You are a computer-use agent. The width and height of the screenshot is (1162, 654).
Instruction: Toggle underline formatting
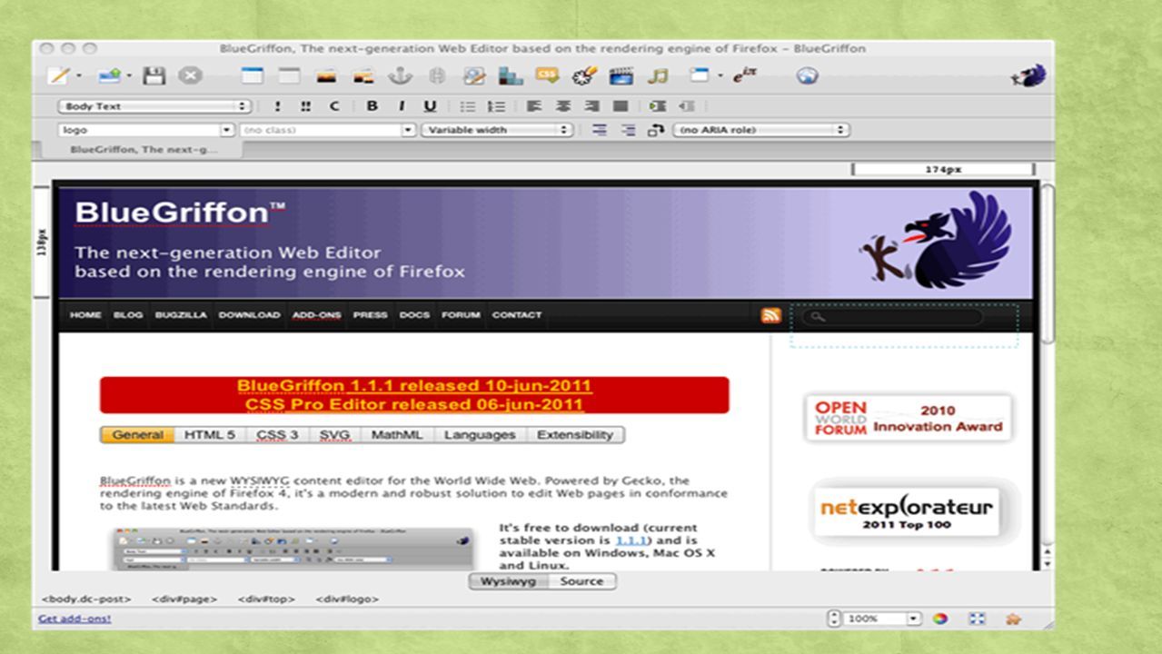point(430,106)
